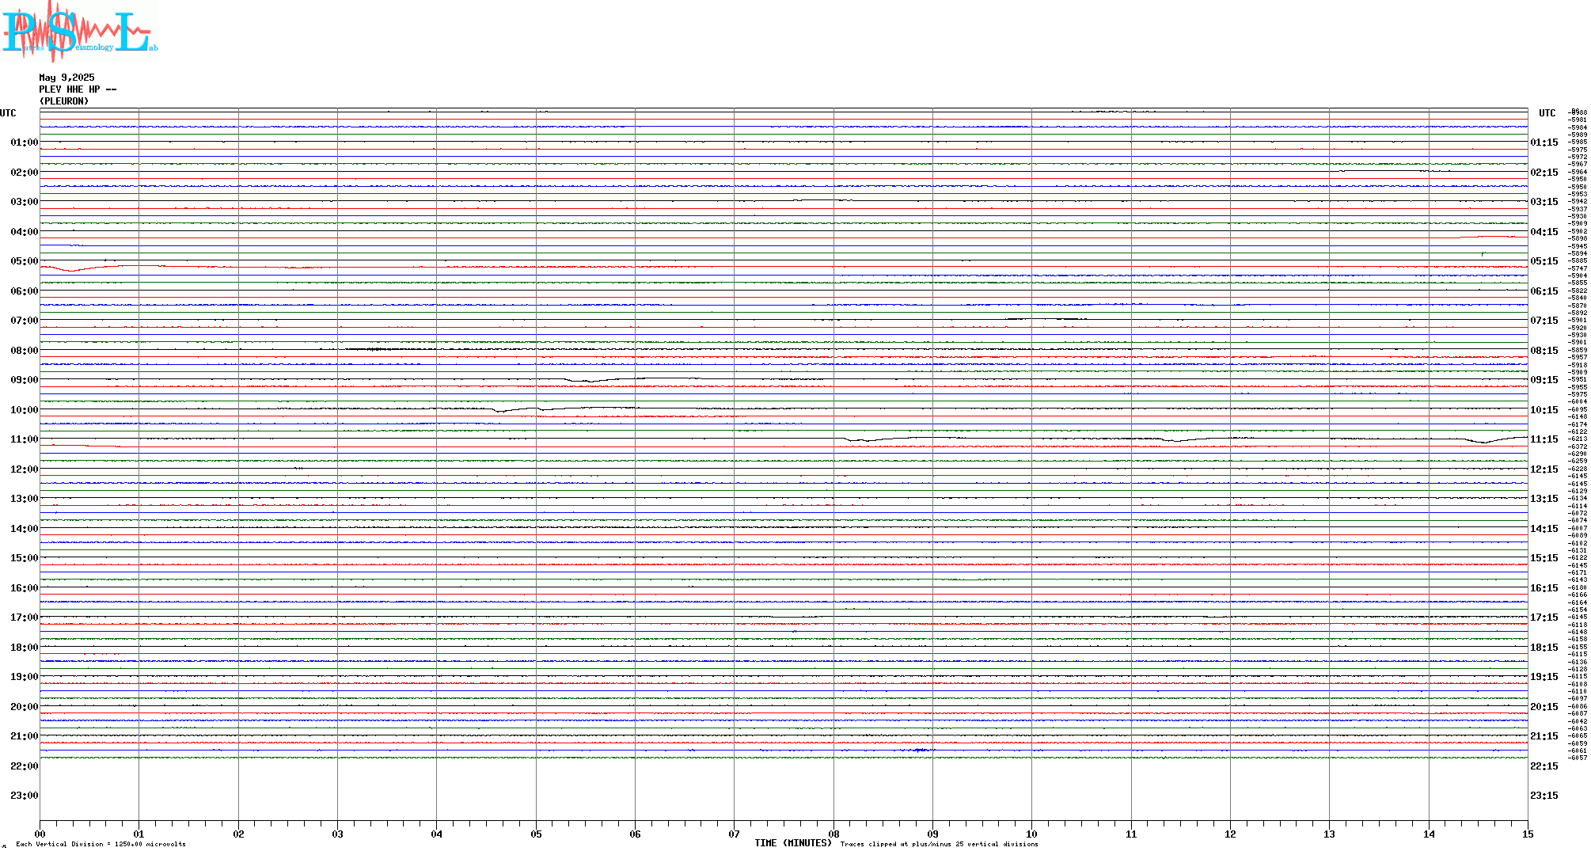Select the 16:15 time label
The image size is (1591, 855).
[1544, 588]
